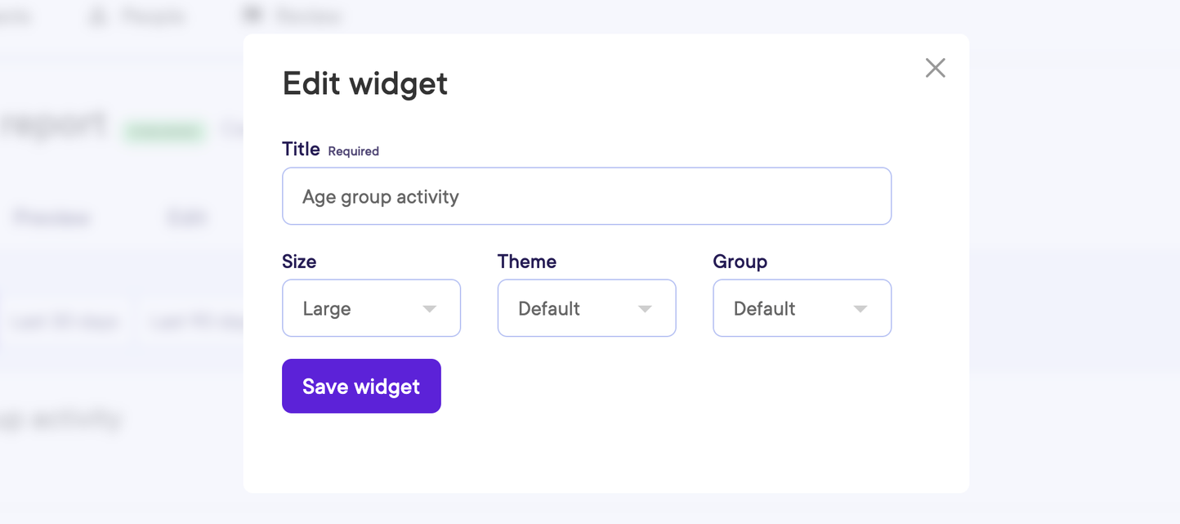
Task: Click the Title field label
Action: [x=301, y=149]
